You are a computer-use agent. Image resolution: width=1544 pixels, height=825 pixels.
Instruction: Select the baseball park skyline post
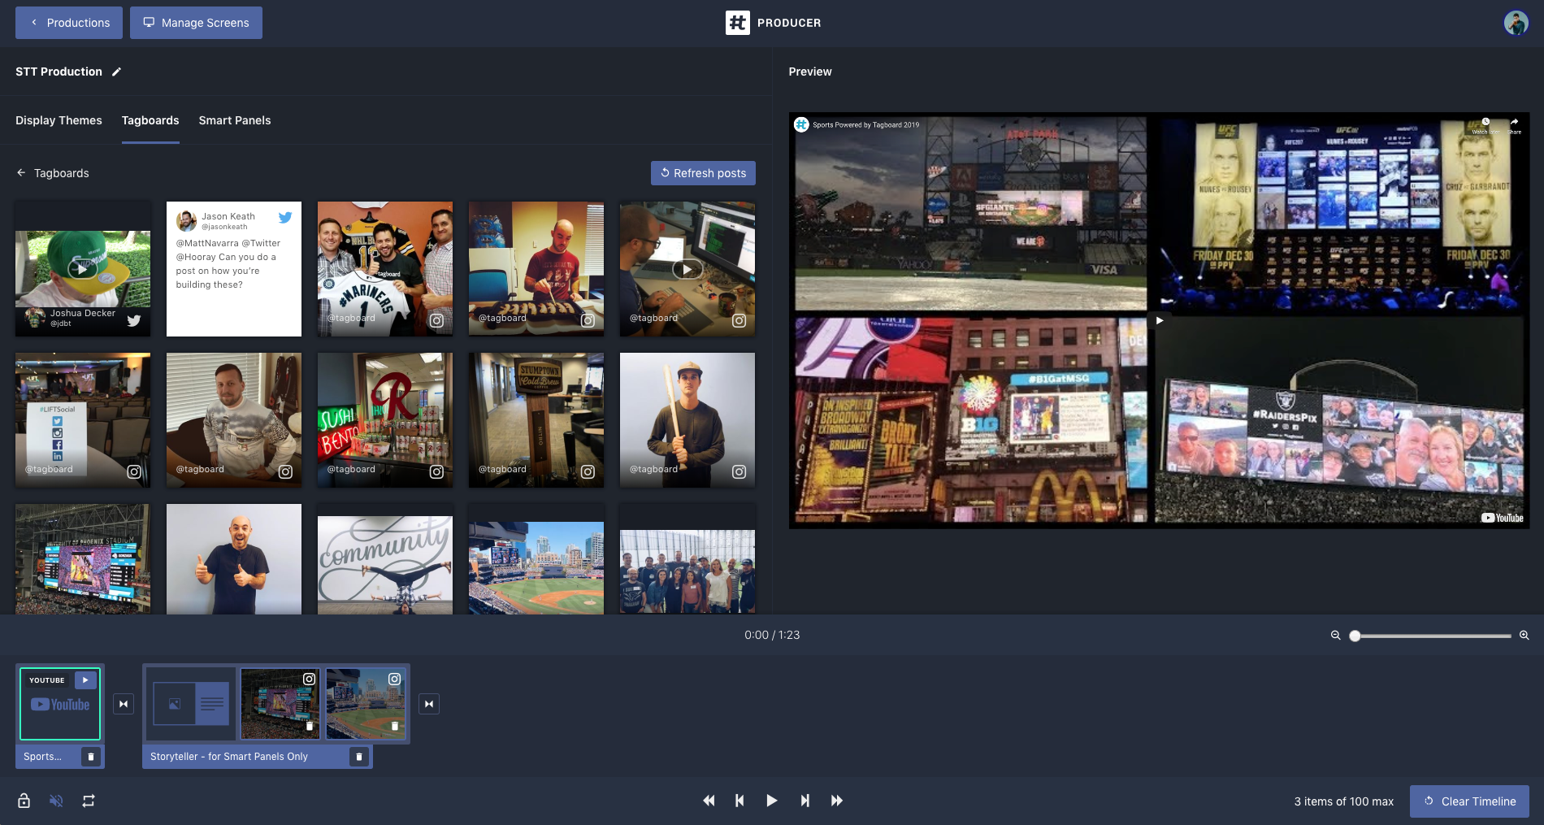[x=536, y=559]
